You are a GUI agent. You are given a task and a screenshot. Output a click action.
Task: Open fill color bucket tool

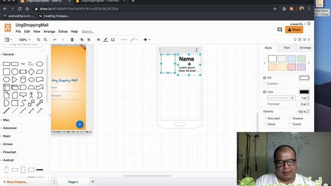tap(98, 40)
